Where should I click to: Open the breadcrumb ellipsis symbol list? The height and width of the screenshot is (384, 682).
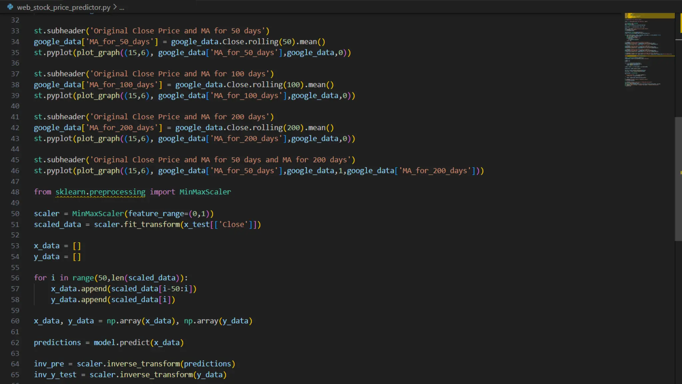point(122,8)
